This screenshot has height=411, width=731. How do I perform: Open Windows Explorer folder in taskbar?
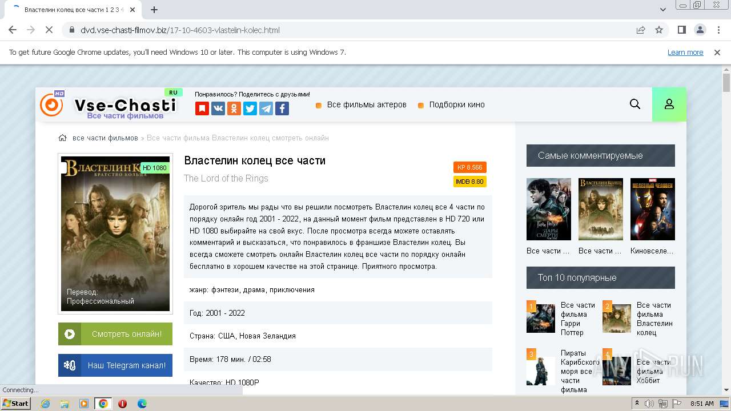coord(65,404)
